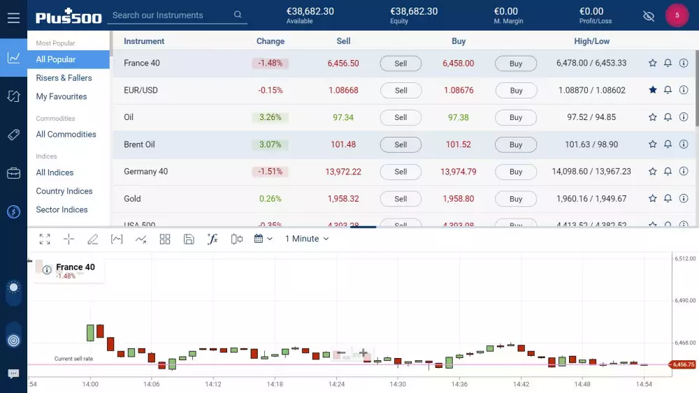This screenshot has width=699, height=393.
Task: Toggle hide balance eye icon
Action: (649, 17)
